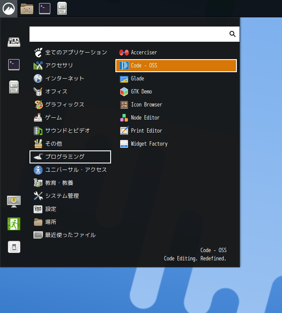Launch terminal from the top panel
The width and height of the screenshot is (282, 313).
click(45, 9)
